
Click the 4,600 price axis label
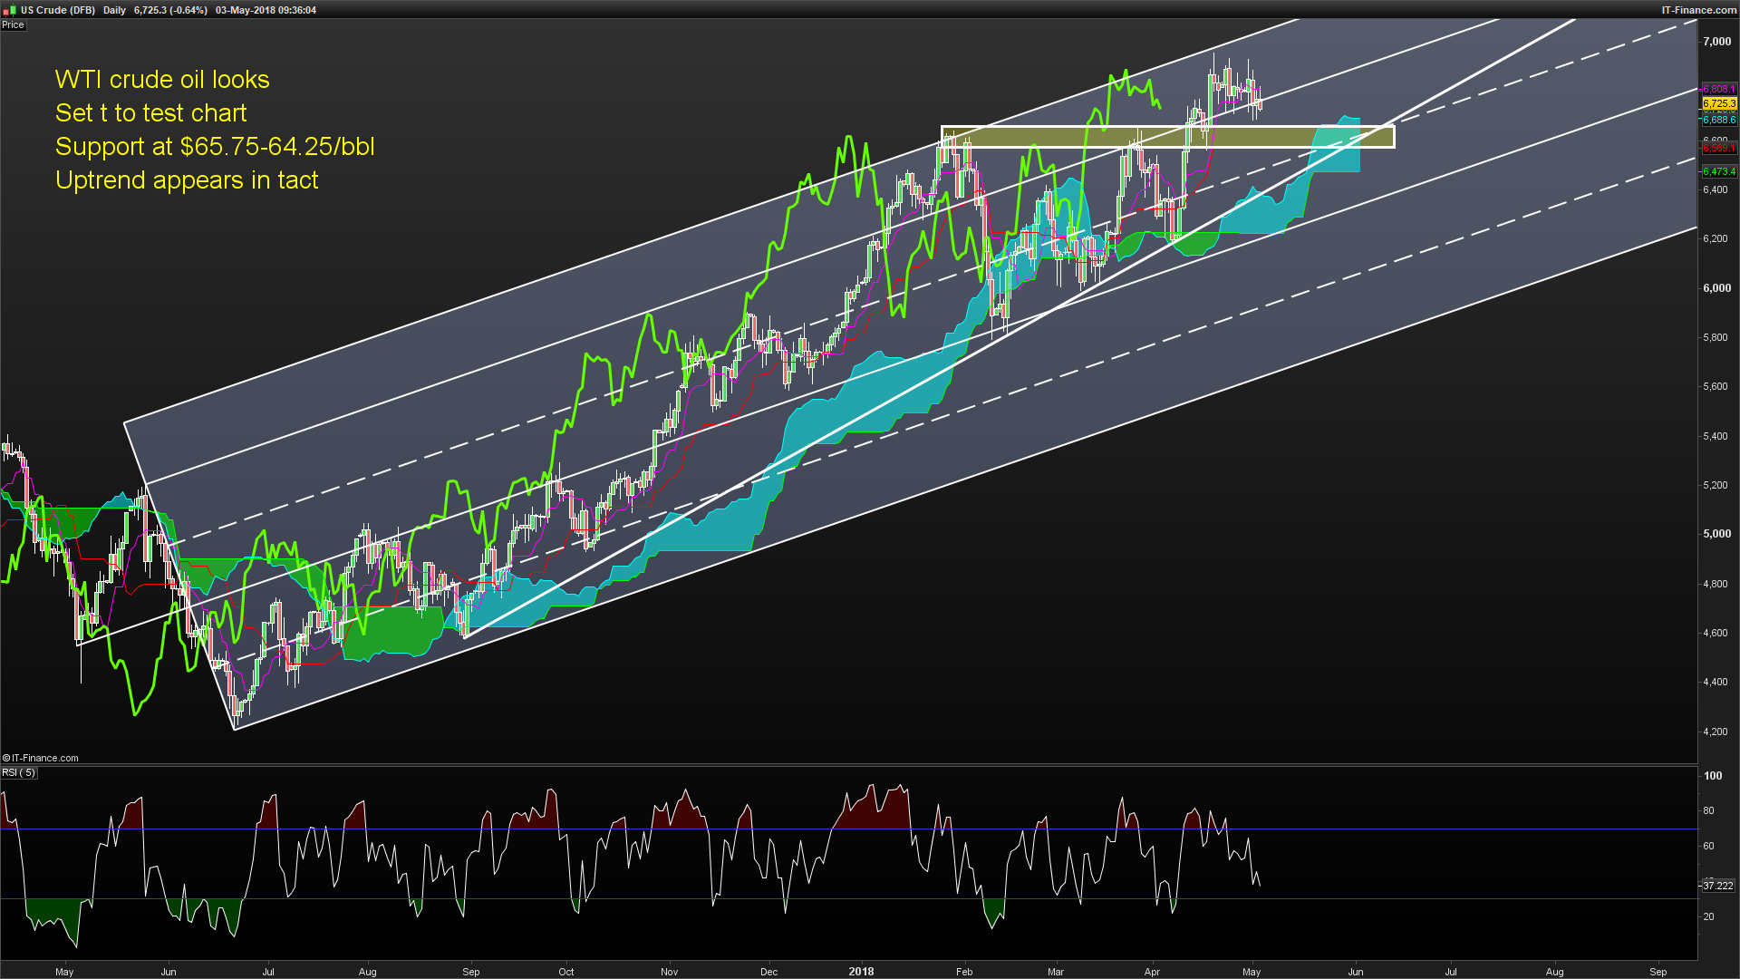coord(1716,633)
